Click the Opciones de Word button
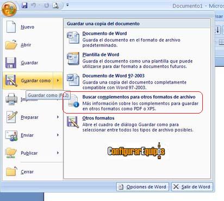 click(142, 187)
